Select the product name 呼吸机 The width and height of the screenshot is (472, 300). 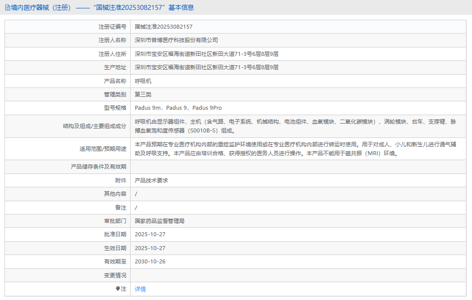[x=140, y=81]
